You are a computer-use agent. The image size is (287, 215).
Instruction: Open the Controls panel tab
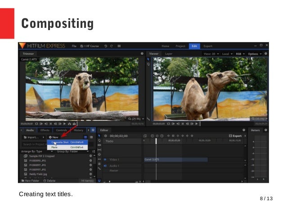(62, 130)
